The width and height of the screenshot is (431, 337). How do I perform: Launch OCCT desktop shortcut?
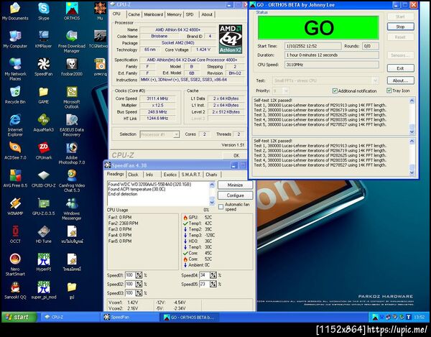pyautogui.click(x=15, y=234)
